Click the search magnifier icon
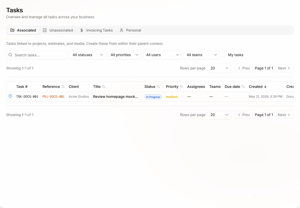This screenshot has width=300, height=208. click(10, 55)
